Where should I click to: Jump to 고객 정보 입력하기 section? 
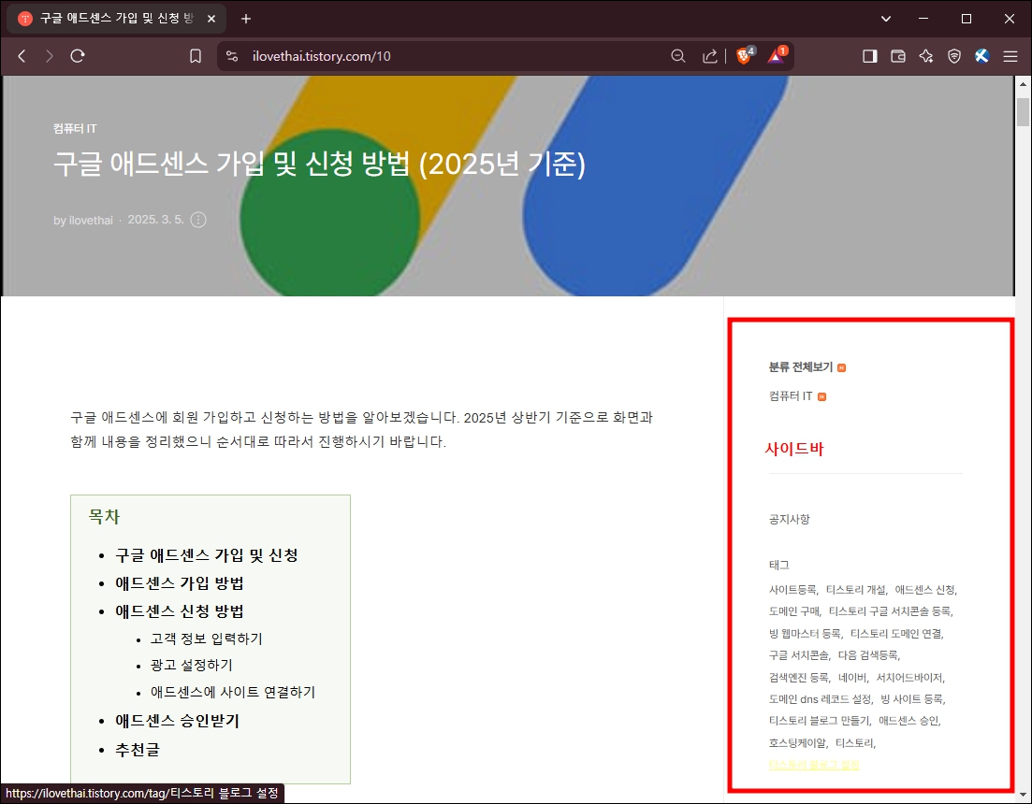(x=207, y=639)
